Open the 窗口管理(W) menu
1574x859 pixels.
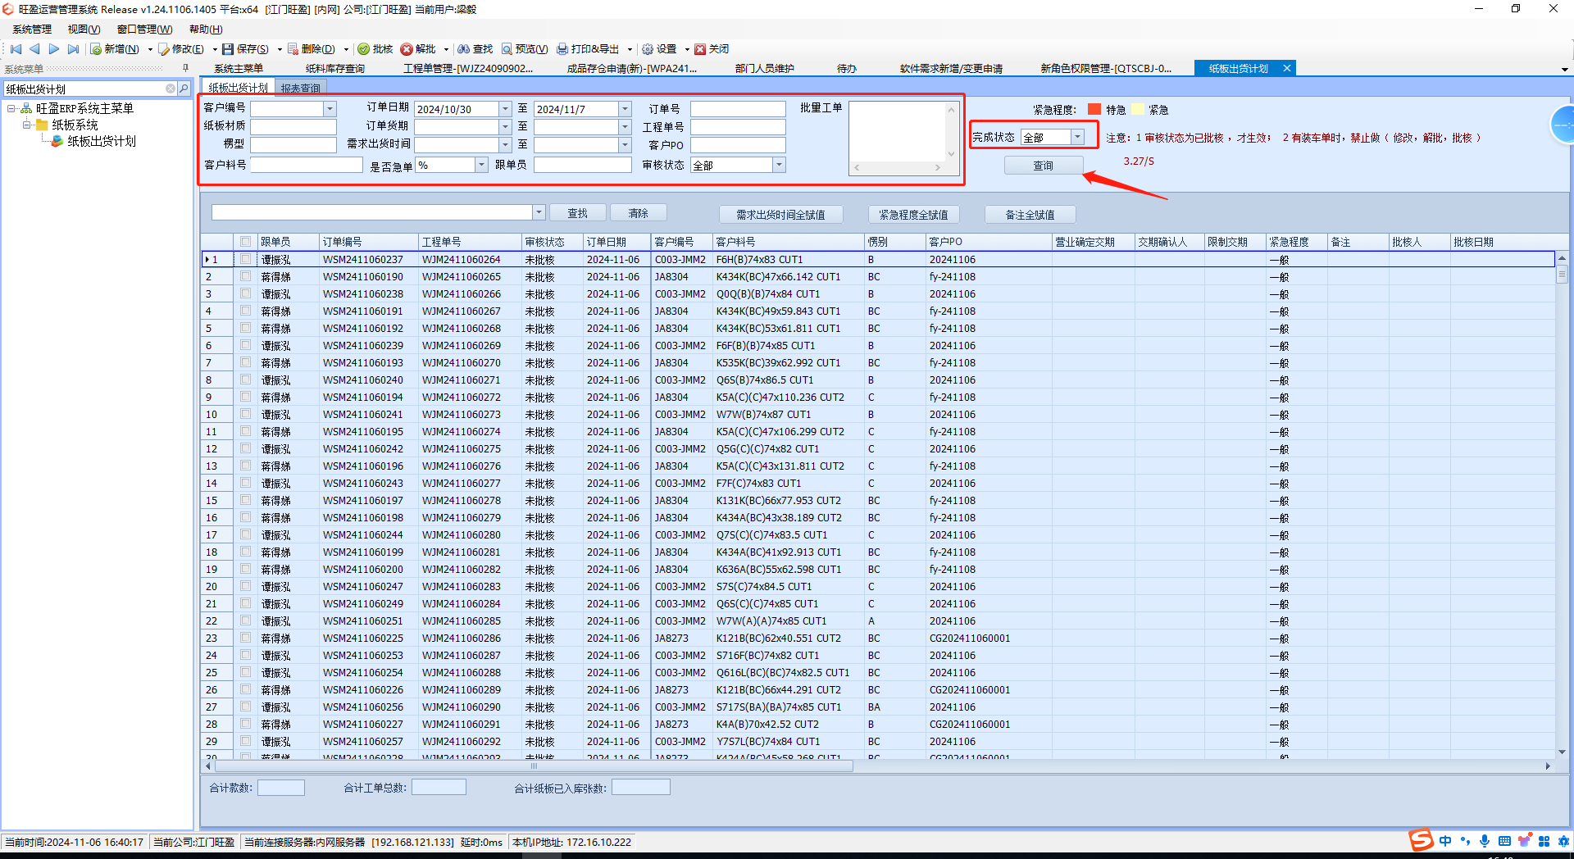pos(145,30)
